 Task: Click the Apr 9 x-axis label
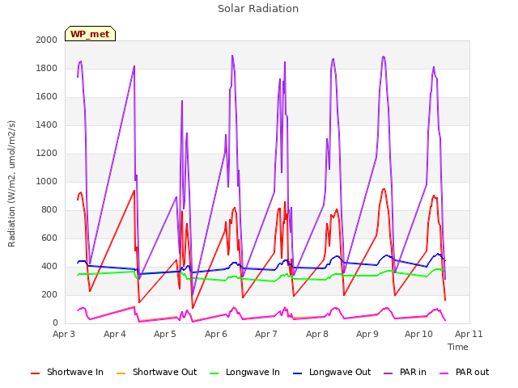click(367, 334)
